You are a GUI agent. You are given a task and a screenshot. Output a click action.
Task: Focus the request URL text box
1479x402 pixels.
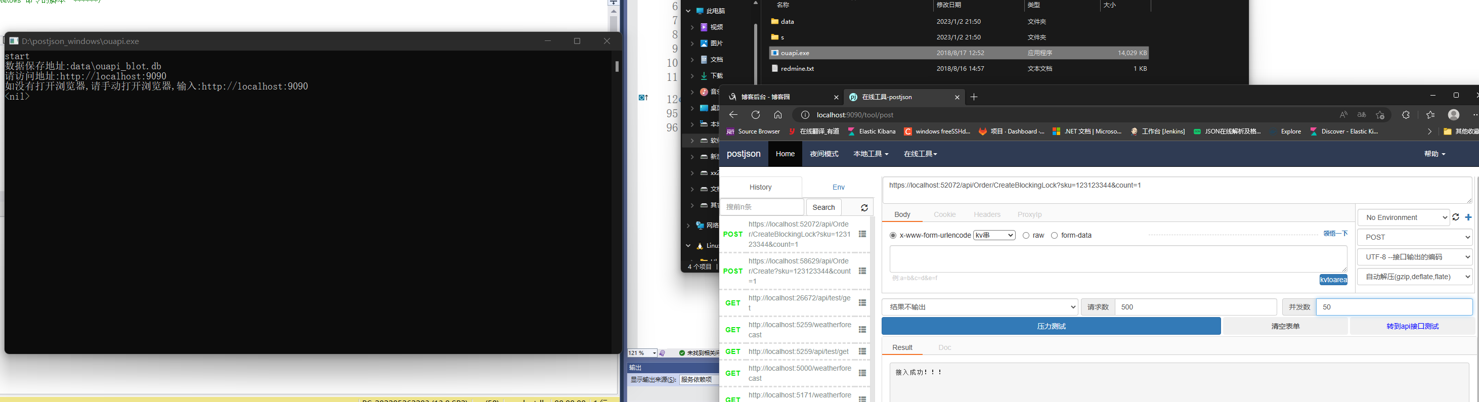pyautogui.click(x=1177, y=190)
